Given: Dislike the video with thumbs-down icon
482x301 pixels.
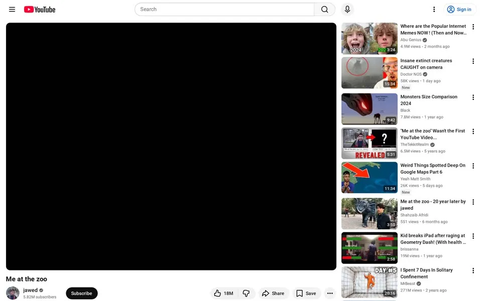Looking at the screenshot, I should 246,293.
